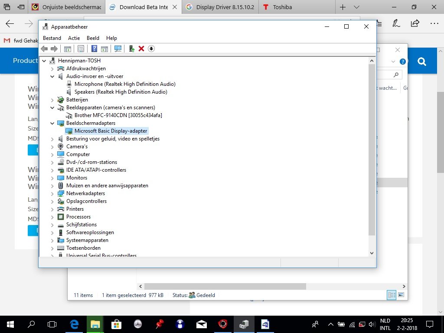Select the Monitors category
The width and height of the screenshot is (444, 333).
tap(77, 178)
